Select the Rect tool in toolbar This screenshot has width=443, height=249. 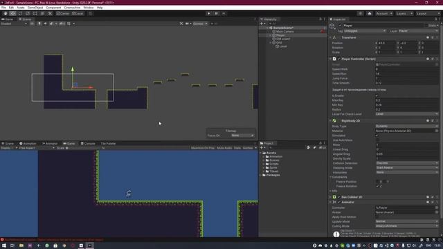click(35, 14)
